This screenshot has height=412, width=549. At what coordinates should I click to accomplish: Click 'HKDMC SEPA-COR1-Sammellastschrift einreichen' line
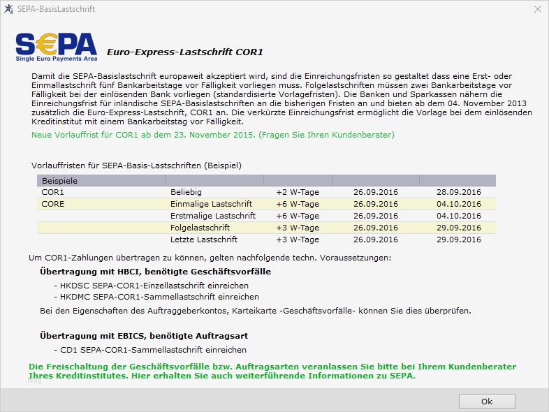(x=156, y=297)
